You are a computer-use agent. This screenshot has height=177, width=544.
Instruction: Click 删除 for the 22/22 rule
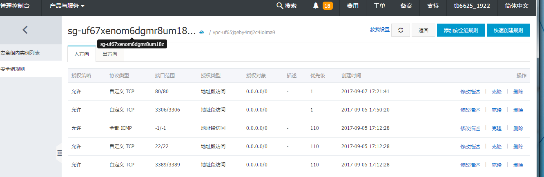[x=518, y=146]
